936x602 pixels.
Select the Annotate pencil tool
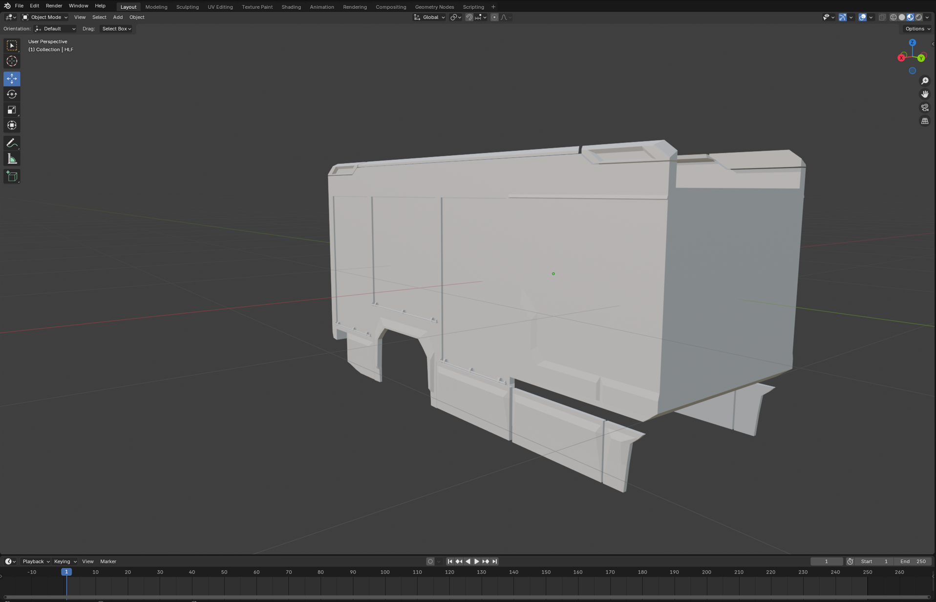pyautogui.click(x=12, y=143)
